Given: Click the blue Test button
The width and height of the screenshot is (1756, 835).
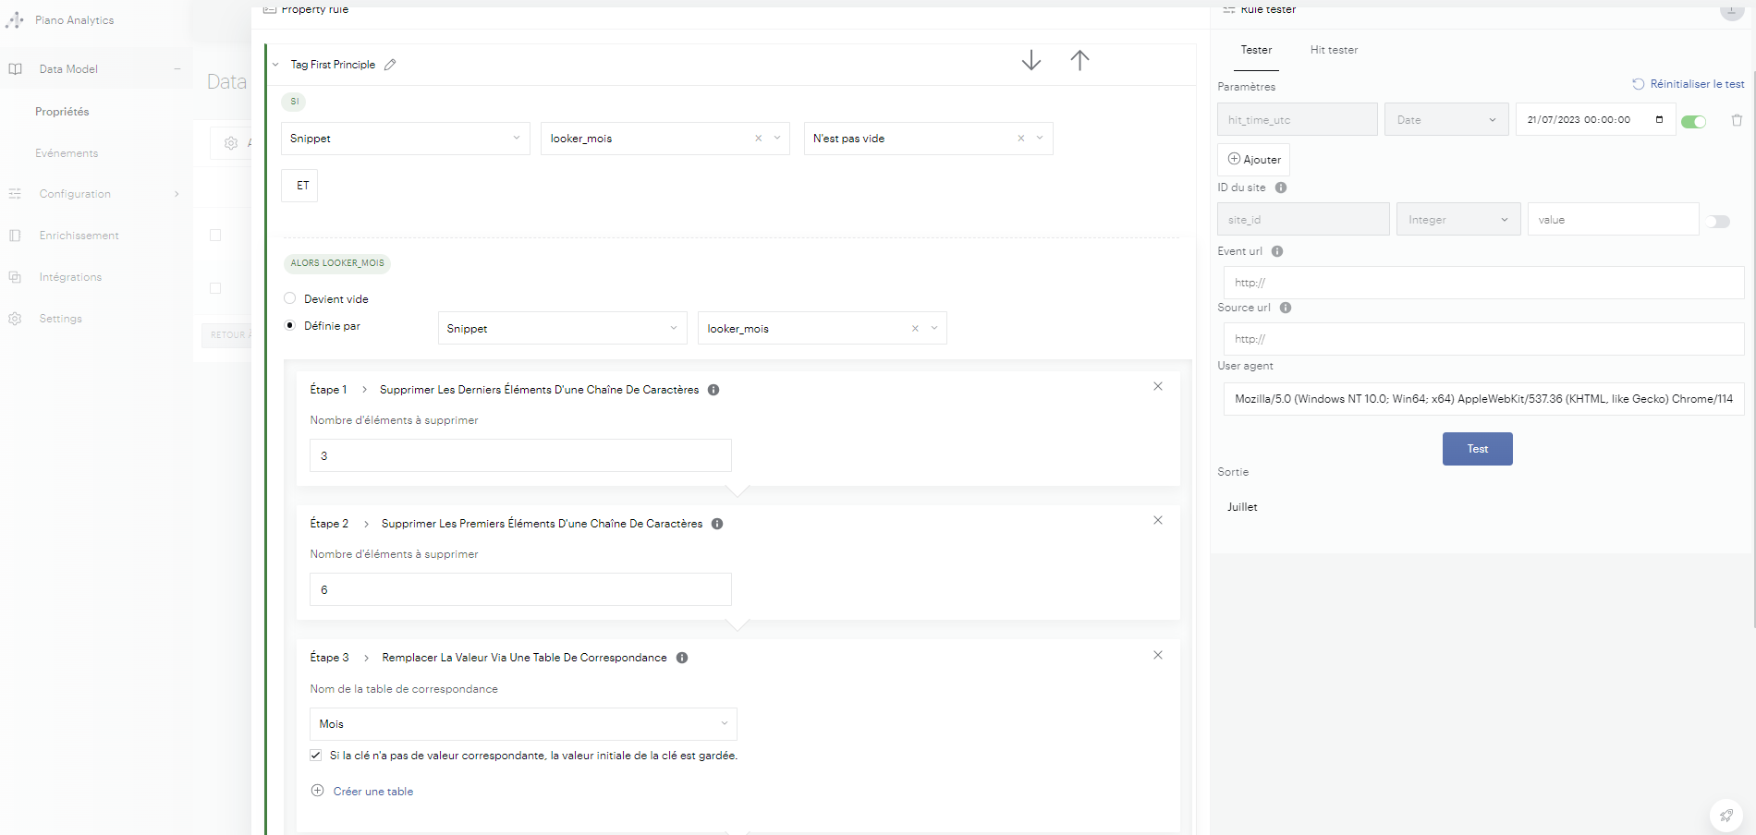Looking at the screenshot, I should point(1477,449).
